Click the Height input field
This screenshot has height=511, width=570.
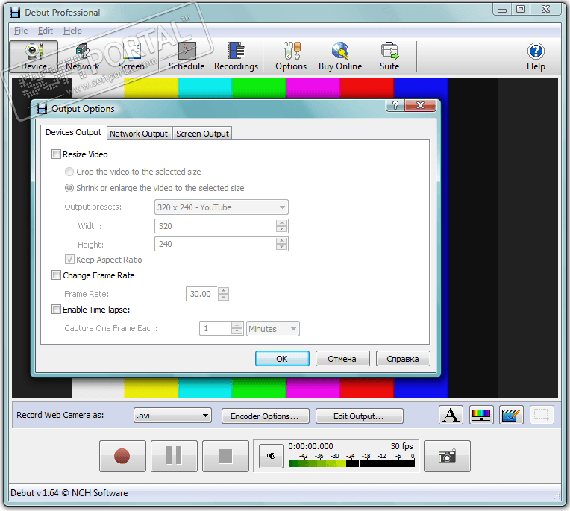click(216, 244)
